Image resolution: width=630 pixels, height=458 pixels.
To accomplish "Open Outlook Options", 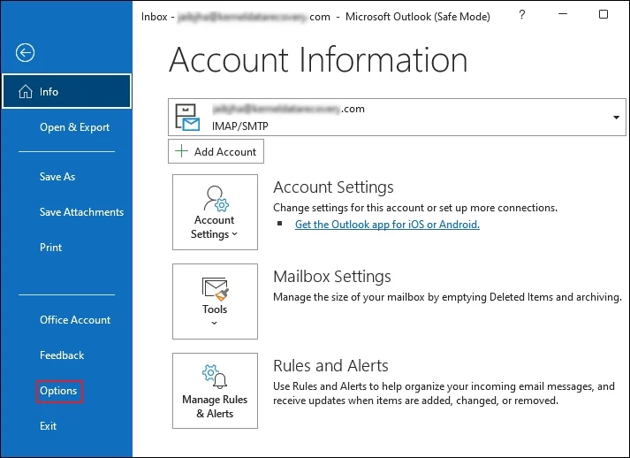I will (58, 391).
